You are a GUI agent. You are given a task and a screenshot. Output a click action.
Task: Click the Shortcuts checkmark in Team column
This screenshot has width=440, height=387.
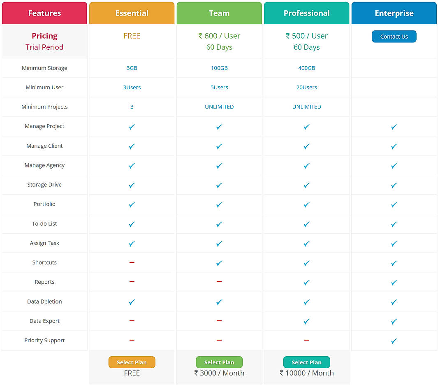219,263
